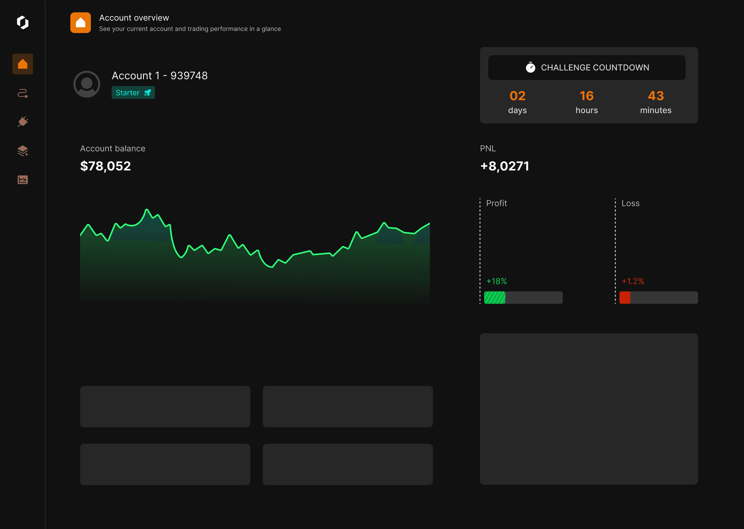
Task: Open the Home sidebar icon
Action: tap(23, 64)
